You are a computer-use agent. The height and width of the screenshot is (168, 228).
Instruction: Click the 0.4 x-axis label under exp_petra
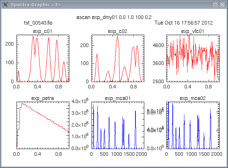tap(38, 154)
